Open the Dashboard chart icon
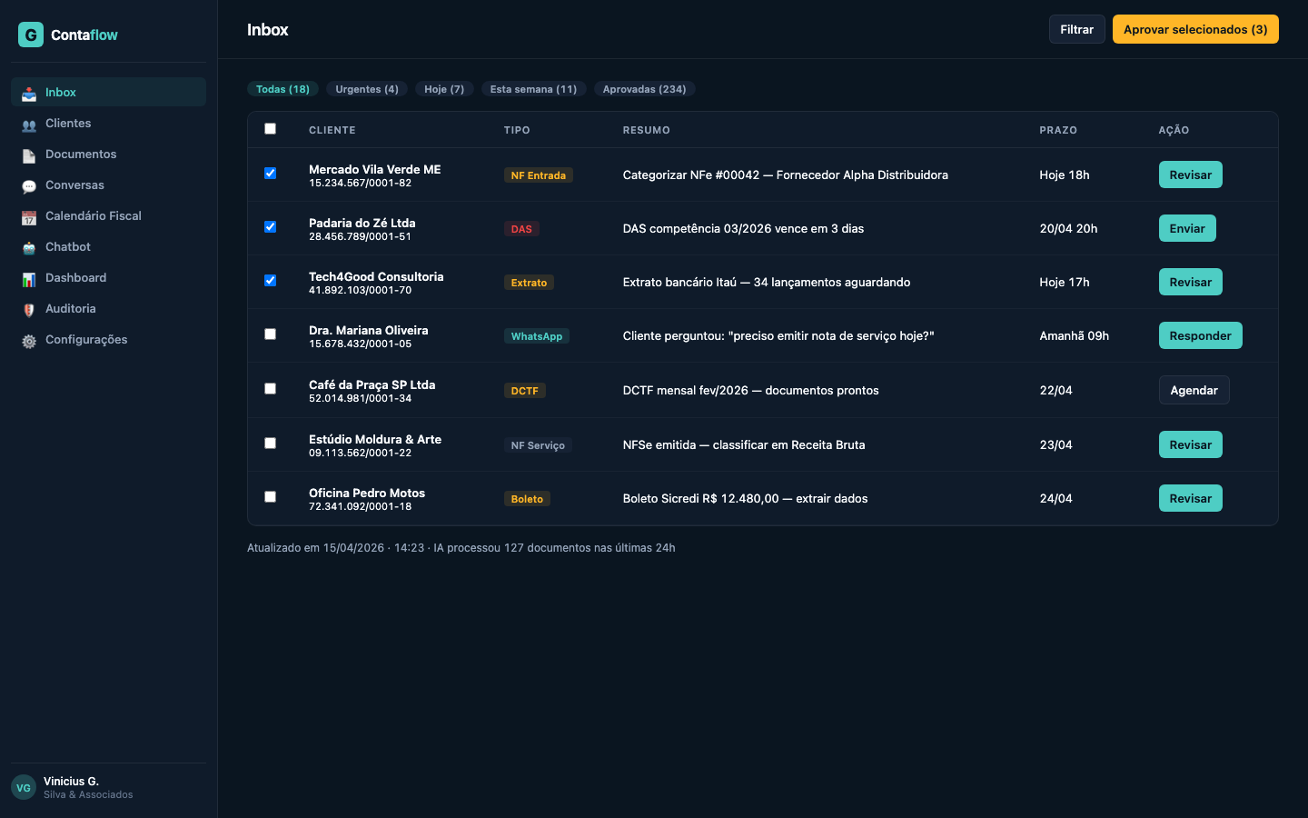 pyautogui.click(x=29, y=279)
